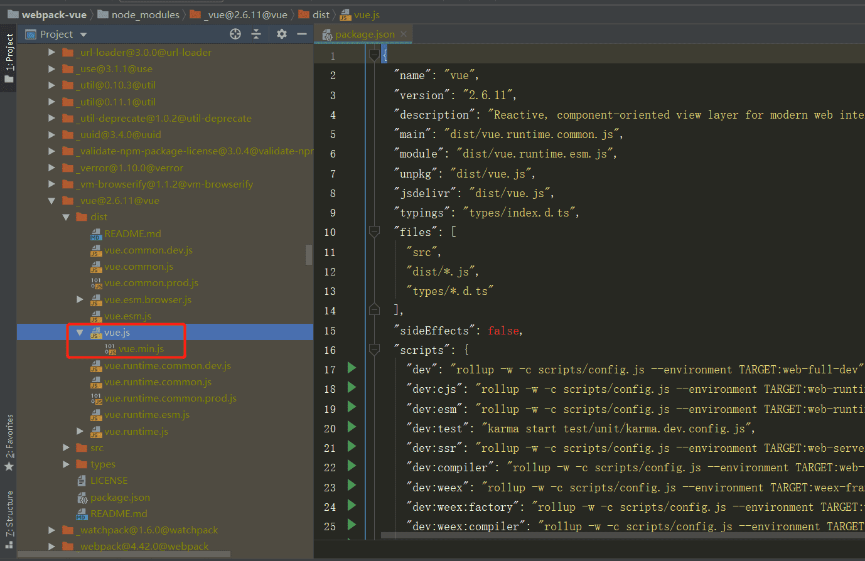865x561 pixels.
Task: Run the "dev:weex:compiler" script gutter arrow
Action: (352, 525)
